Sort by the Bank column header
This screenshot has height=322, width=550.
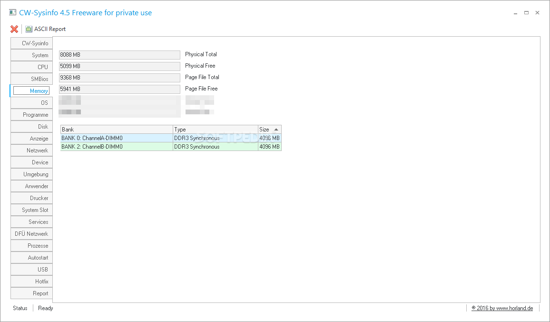tap(117, 130)
